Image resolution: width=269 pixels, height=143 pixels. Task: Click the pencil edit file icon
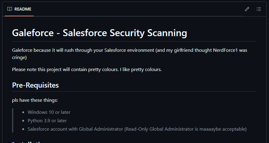coord(247,9)
